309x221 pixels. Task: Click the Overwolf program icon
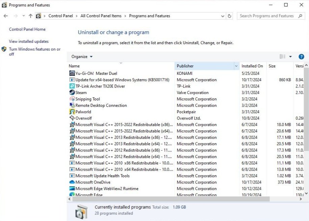pos(72,118)
